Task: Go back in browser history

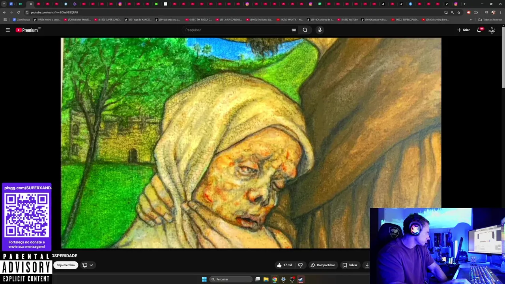Action: (x=4, y=12)
